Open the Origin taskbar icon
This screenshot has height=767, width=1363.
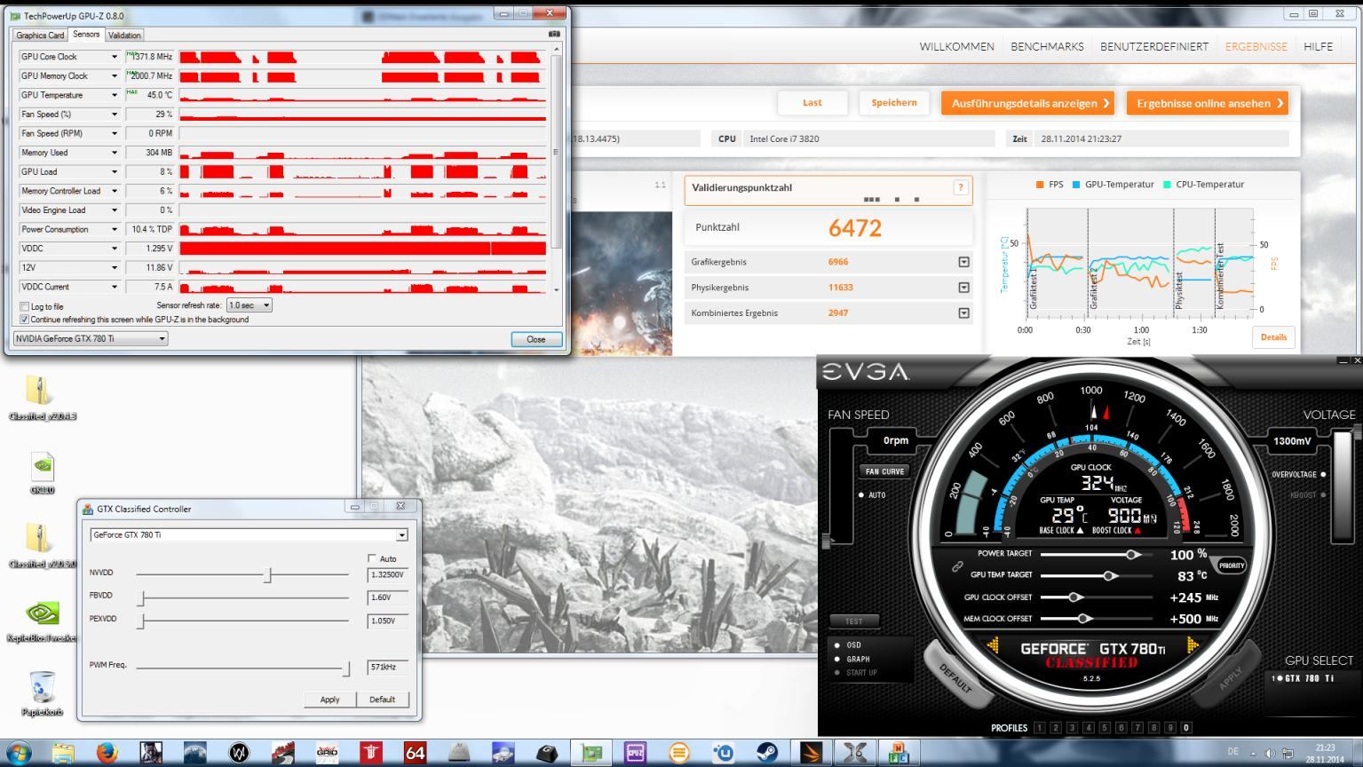coord(678,753)
